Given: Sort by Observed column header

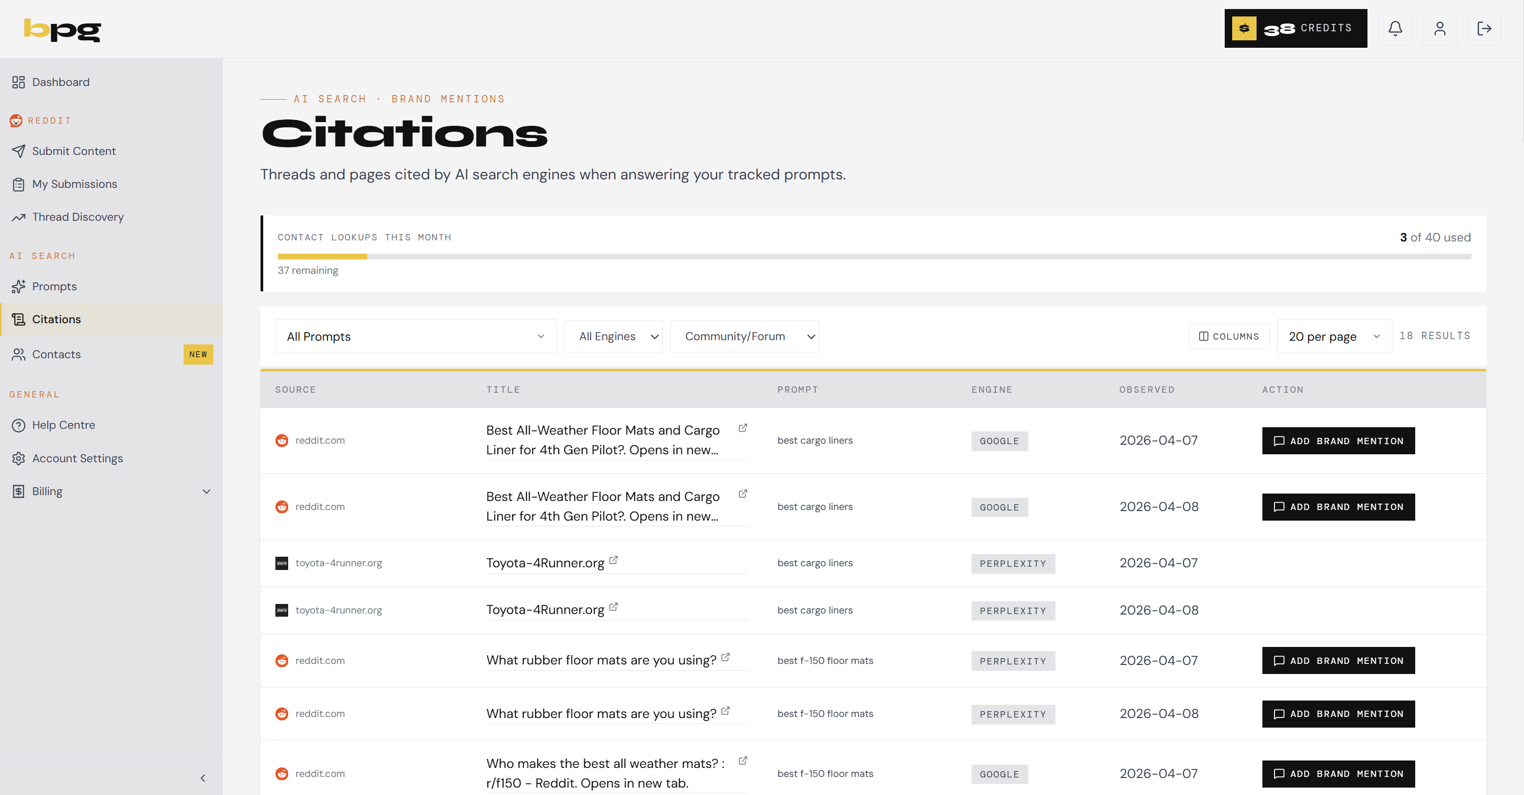Looking at the screenshot, I should click(1147, 390).
